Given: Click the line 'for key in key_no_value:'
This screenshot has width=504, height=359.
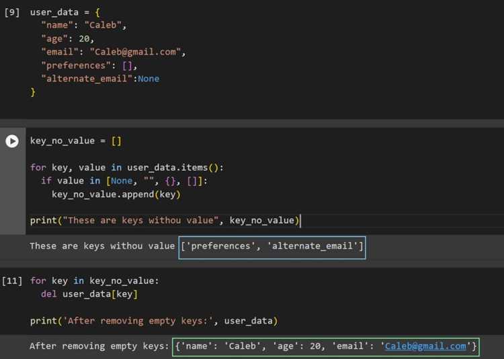Looking at the screenshot, I should click(x=95, y=281).
